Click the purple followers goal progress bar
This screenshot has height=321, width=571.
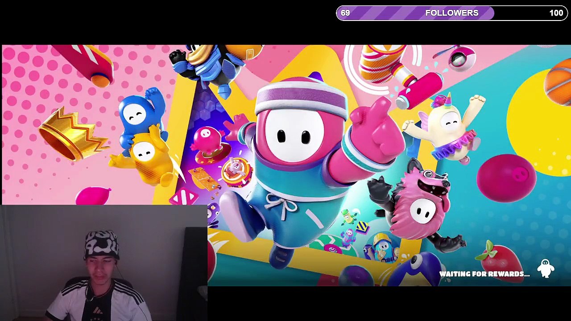[x=452, y=13]
